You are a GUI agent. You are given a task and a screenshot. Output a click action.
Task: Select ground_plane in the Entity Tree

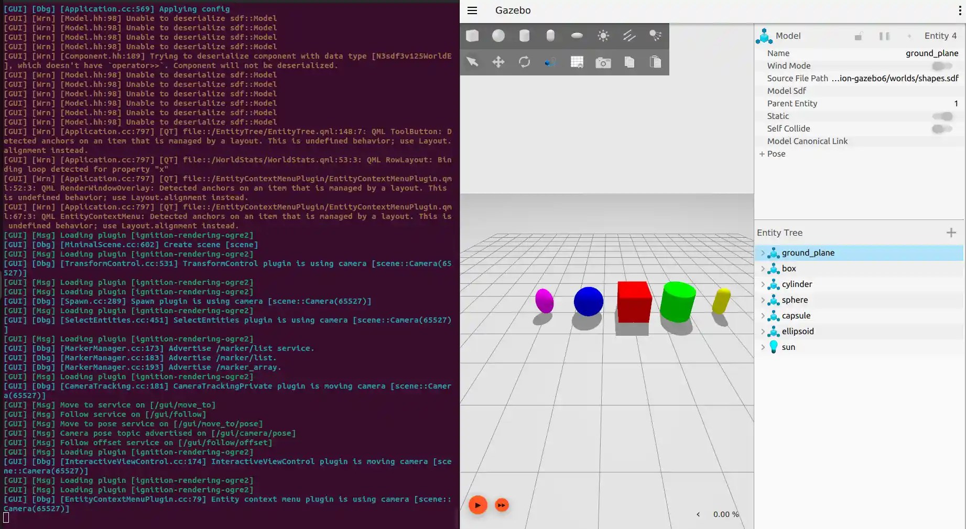859,253
